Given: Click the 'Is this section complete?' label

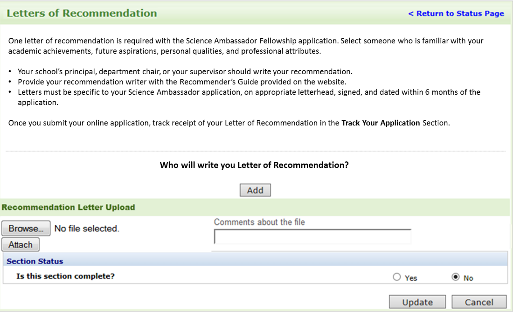Looking at the screenshot, I should pos(65,276).
